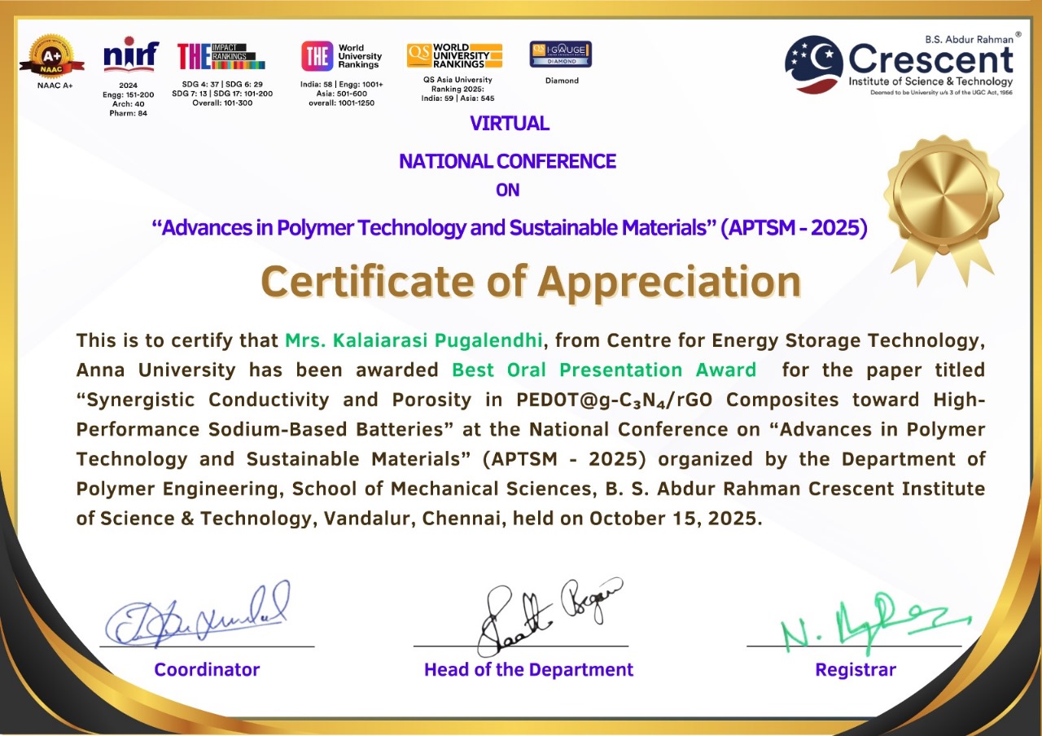Click the "Coordinator" label text
Screen dimensions: 1042x736
(207, 670)
